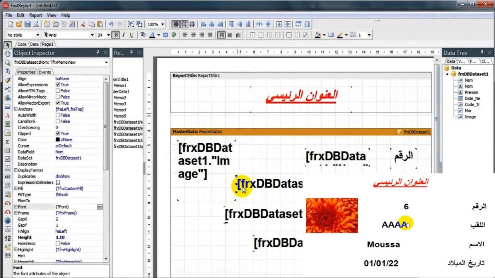Toggle the AutoWidth checkbox
This screenshot has width=495, height=278.
click(58, 115)
